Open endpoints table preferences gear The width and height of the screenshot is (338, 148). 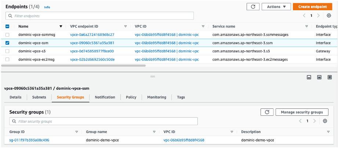[x=329, y=16]
